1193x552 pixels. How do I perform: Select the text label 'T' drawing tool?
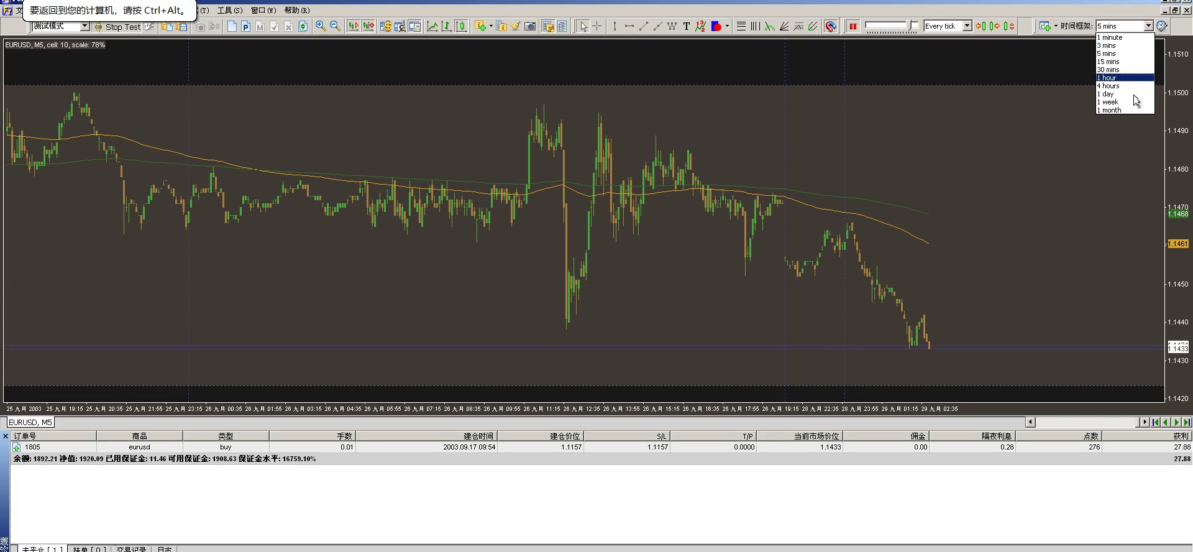[x=686, y=26]
